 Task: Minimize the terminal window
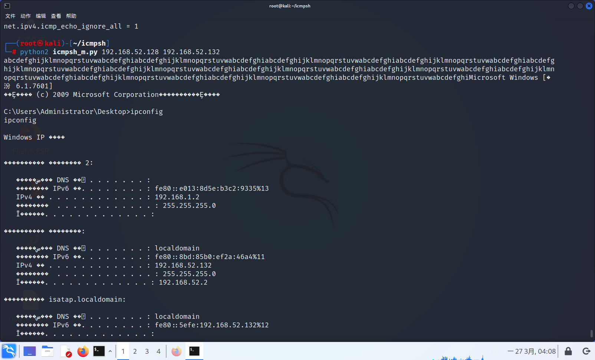point(571,6)
